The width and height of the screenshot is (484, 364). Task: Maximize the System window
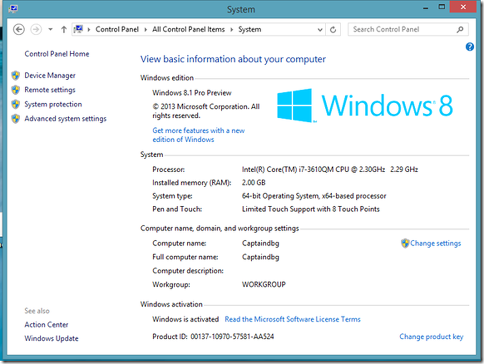click(442, 7)
